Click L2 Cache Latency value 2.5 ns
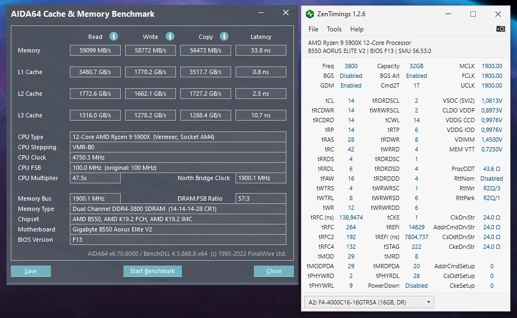Screen dimensions: 517x318 [x=261, y=94]
